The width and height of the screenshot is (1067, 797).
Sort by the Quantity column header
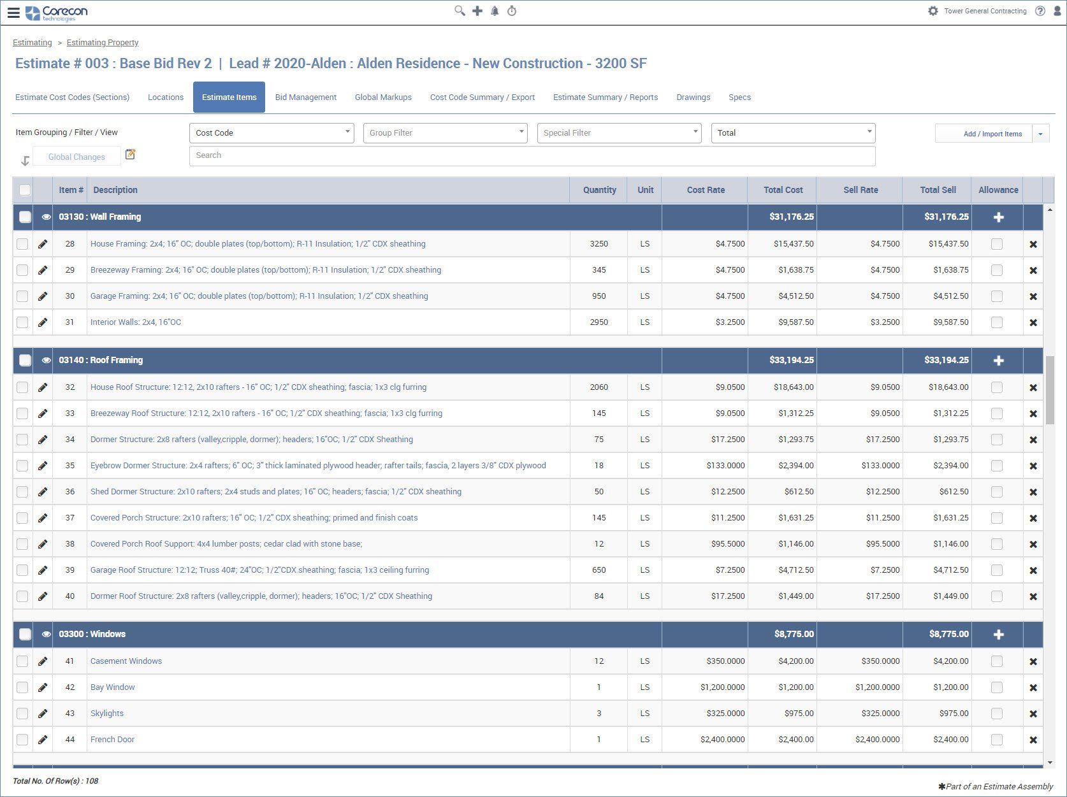pyautogui.click(x=599, y=190)
